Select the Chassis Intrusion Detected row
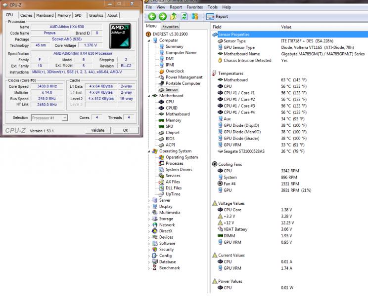368x296 pixels. click(x=289, y=60)
